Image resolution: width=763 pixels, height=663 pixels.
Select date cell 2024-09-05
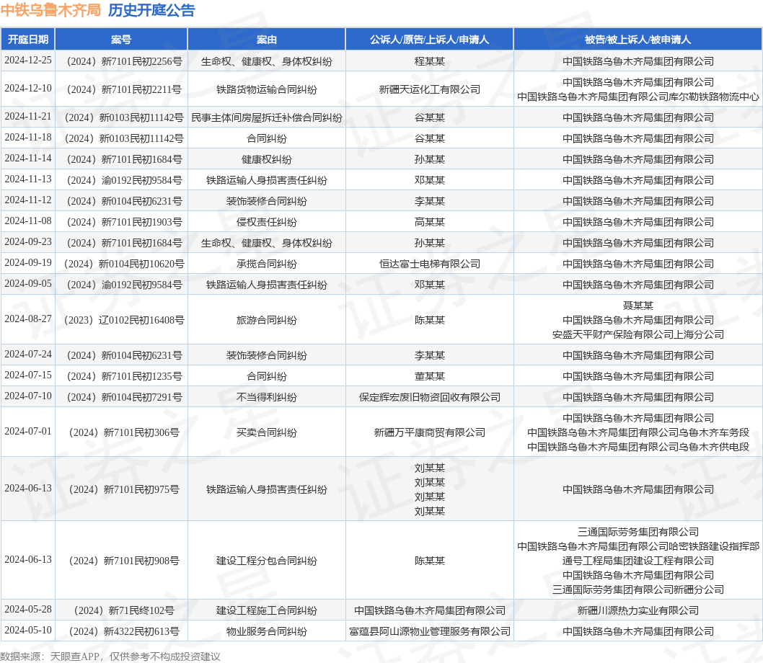[27, 284]
